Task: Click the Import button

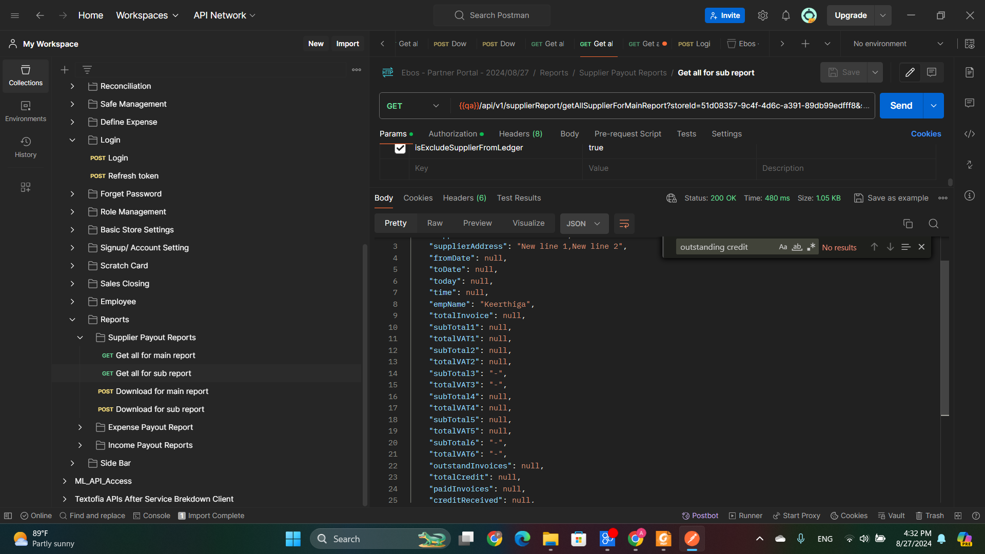Action: (x=348, y=44)
